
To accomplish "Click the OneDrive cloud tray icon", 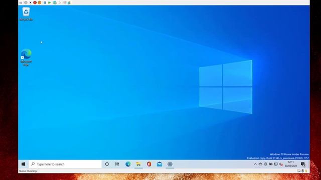I will tap(260, 164).
